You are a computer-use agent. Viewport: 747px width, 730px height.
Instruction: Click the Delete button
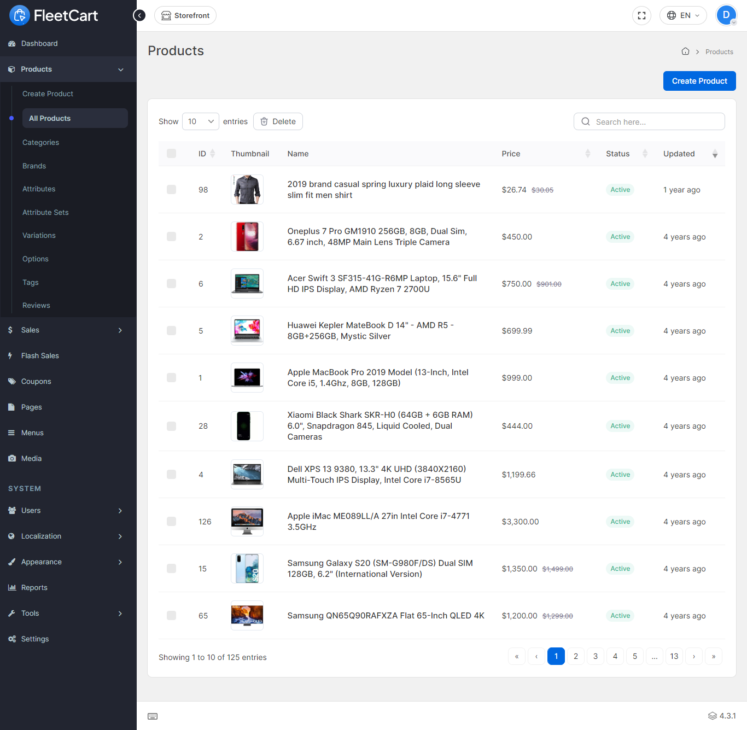(278, 121)
